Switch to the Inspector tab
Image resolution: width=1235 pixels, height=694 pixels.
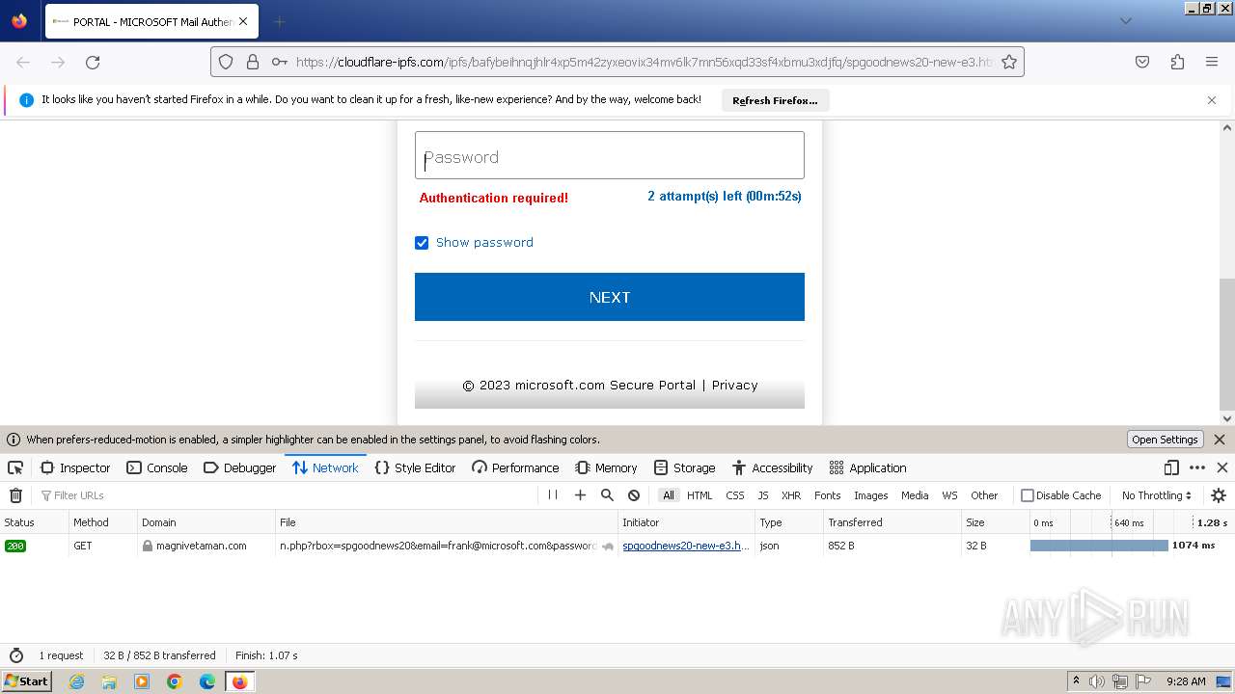[x=75, y=467]
